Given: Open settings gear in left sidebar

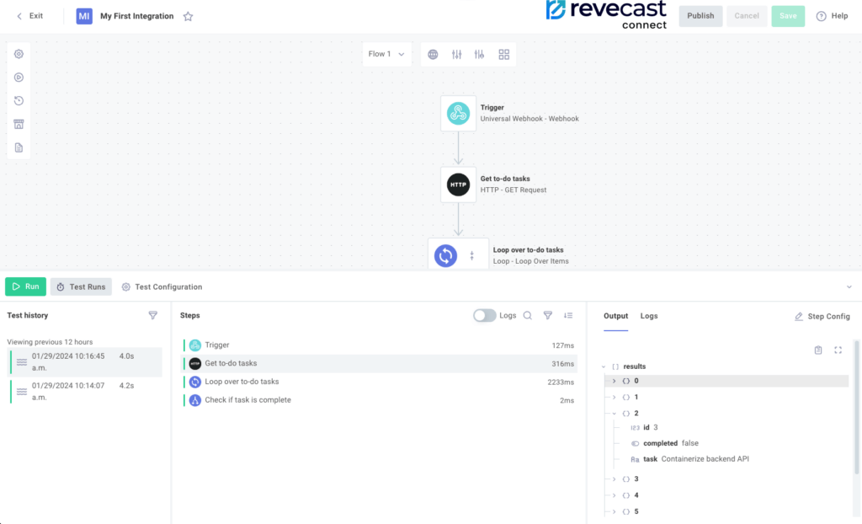Looking at the screenshot, I should 19,54.
